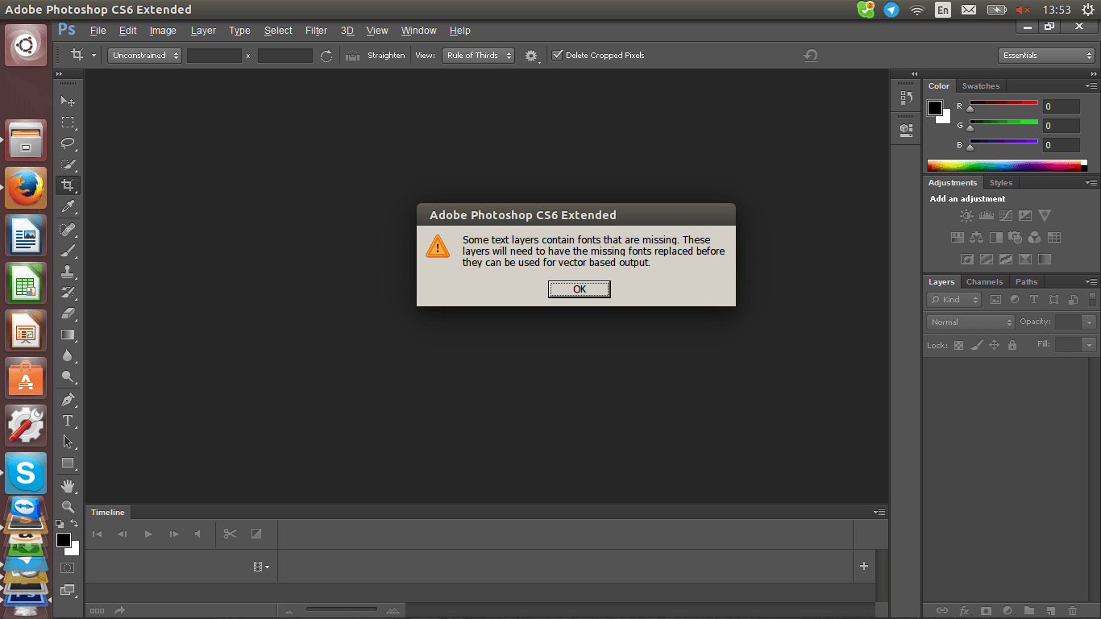Image resolution: width=1101 pixels, height=619 pixels.
Task: Select the Path Selection tool
Action: pyautogui.click(x=69, y=442)
